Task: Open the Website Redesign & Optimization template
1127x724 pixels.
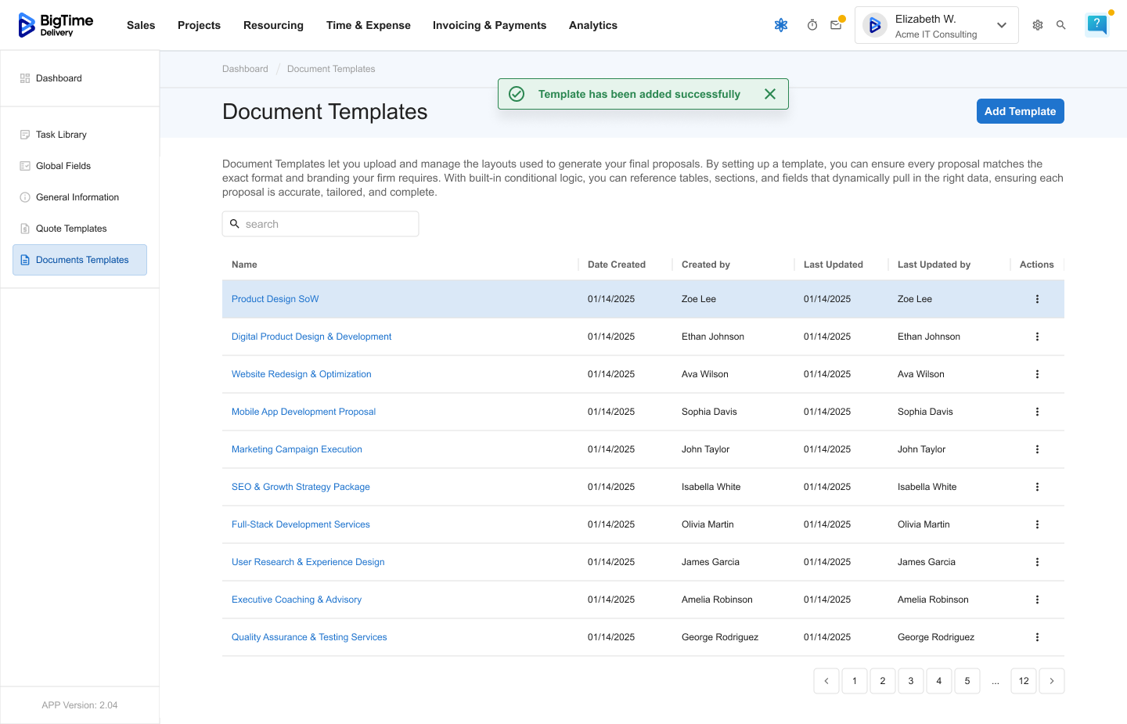Action: click(x=301, y=374)
